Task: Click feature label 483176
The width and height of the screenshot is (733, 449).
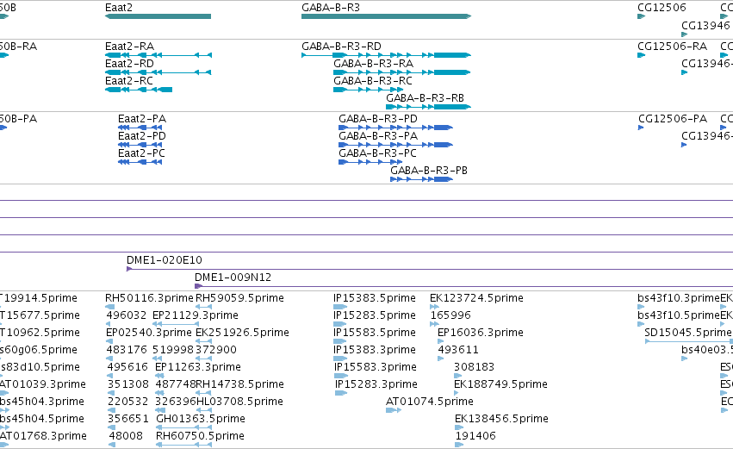Action: tap(127, 350)
